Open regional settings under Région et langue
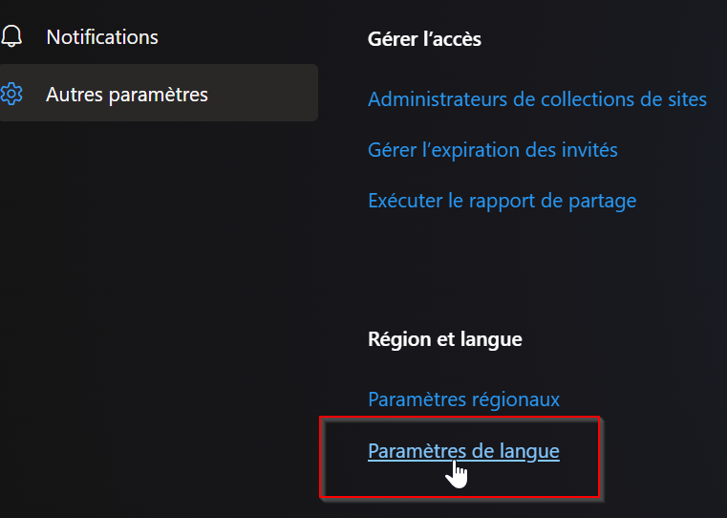Screen dimensions: 727x518 (463, 399)
